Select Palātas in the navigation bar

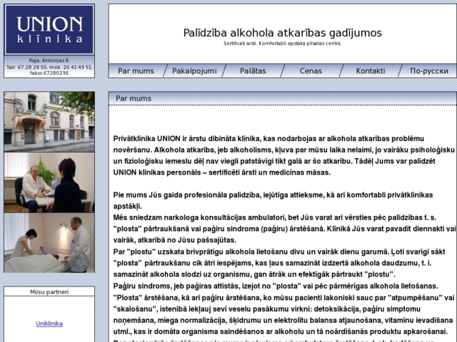[x=253, y=71]
